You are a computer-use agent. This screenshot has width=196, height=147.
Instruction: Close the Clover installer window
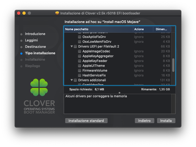(x=19, y=13)
